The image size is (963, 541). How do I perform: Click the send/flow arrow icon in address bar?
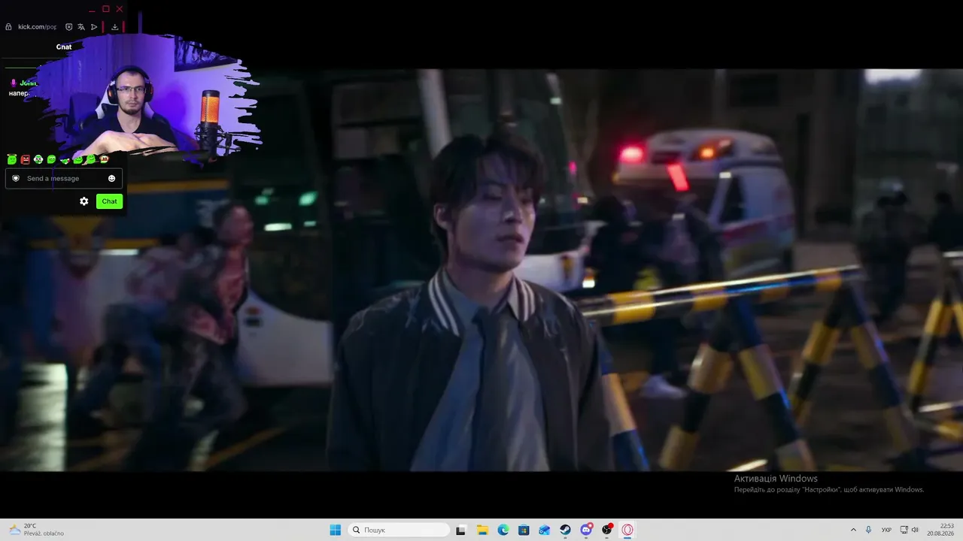[94, 27]
